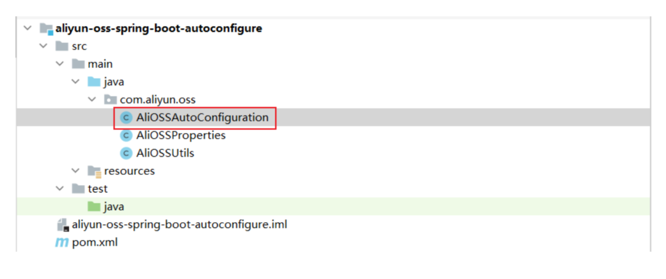Click the blue java source folder icon

coord(94,82)
